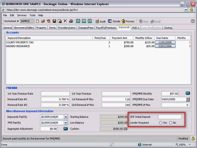This screenshot has width=197, height=148.
Task: Click the second calculator icon in the toolbar
Action: pos(84,21)
